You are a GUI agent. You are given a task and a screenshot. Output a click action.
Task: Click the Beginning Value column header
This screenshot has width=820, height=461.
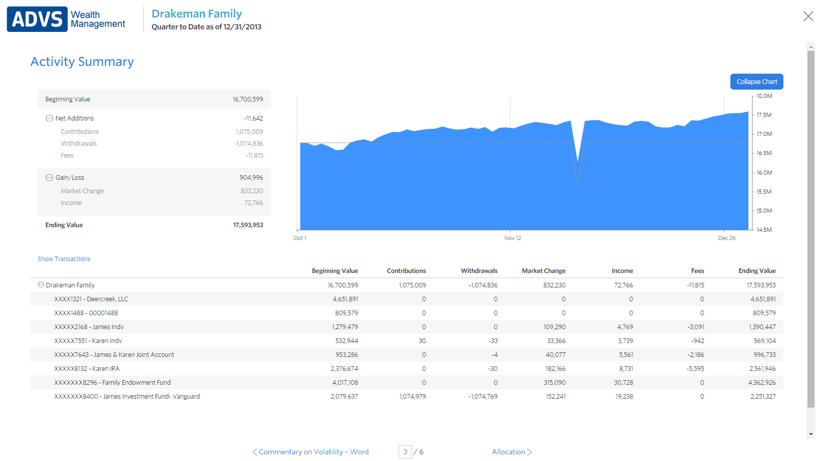click(335, 271)
